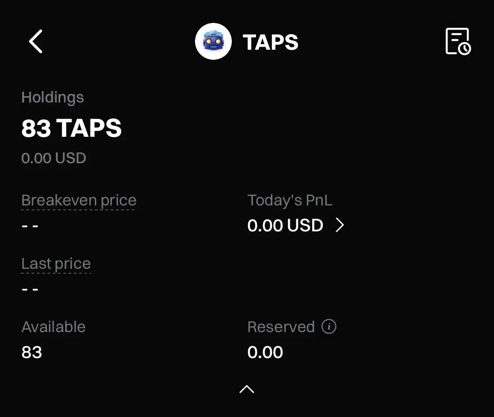
Task: Tap the TAPS title text
Action: pos(270,42)
